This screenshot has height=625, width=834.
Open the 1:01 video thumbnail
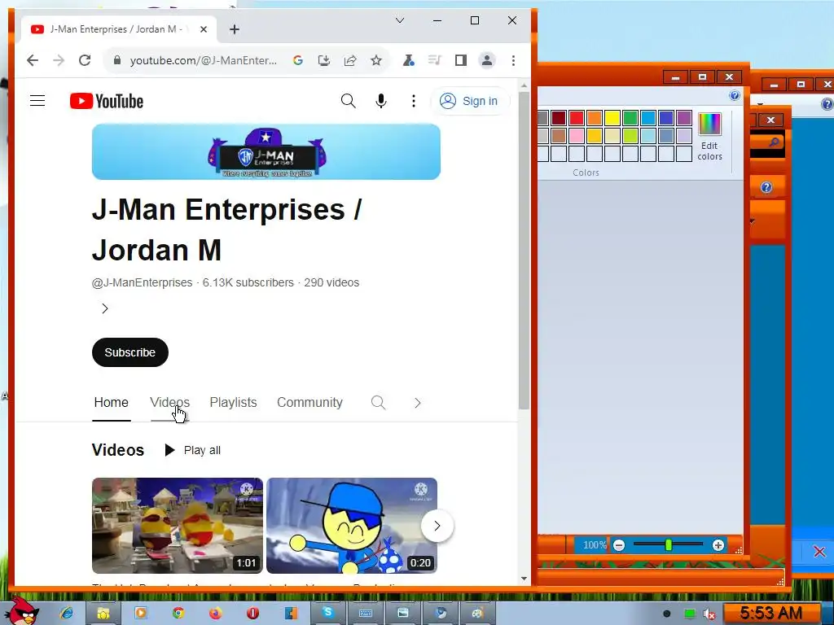point(177,526)
